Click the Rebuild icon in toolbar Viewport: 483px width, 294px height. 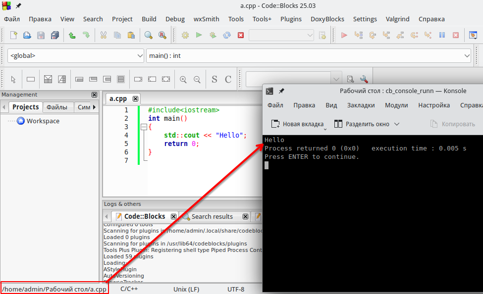(x=227, y=35)
